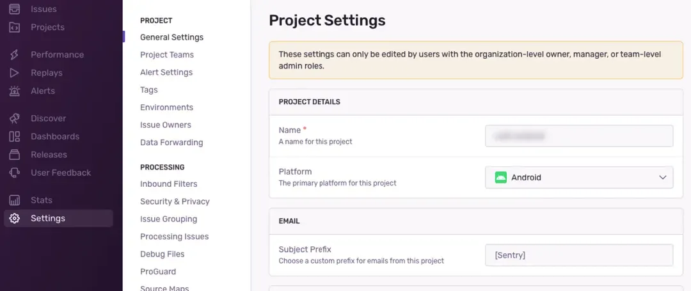This screenshot has width=691, height=291.
Task: Open Project Teams settings page
Action: (x=167, y=55)
